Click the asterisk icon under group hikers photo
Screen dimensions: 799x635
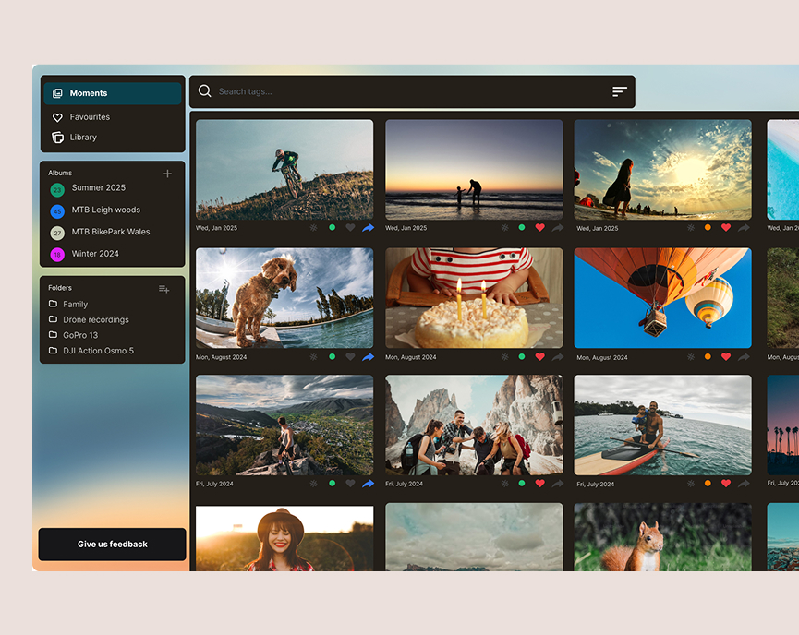coord(504,484)
